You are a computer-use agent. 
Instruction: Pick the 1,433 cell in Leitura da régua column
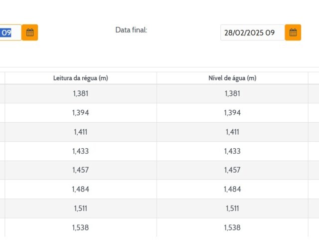point(80,151)
